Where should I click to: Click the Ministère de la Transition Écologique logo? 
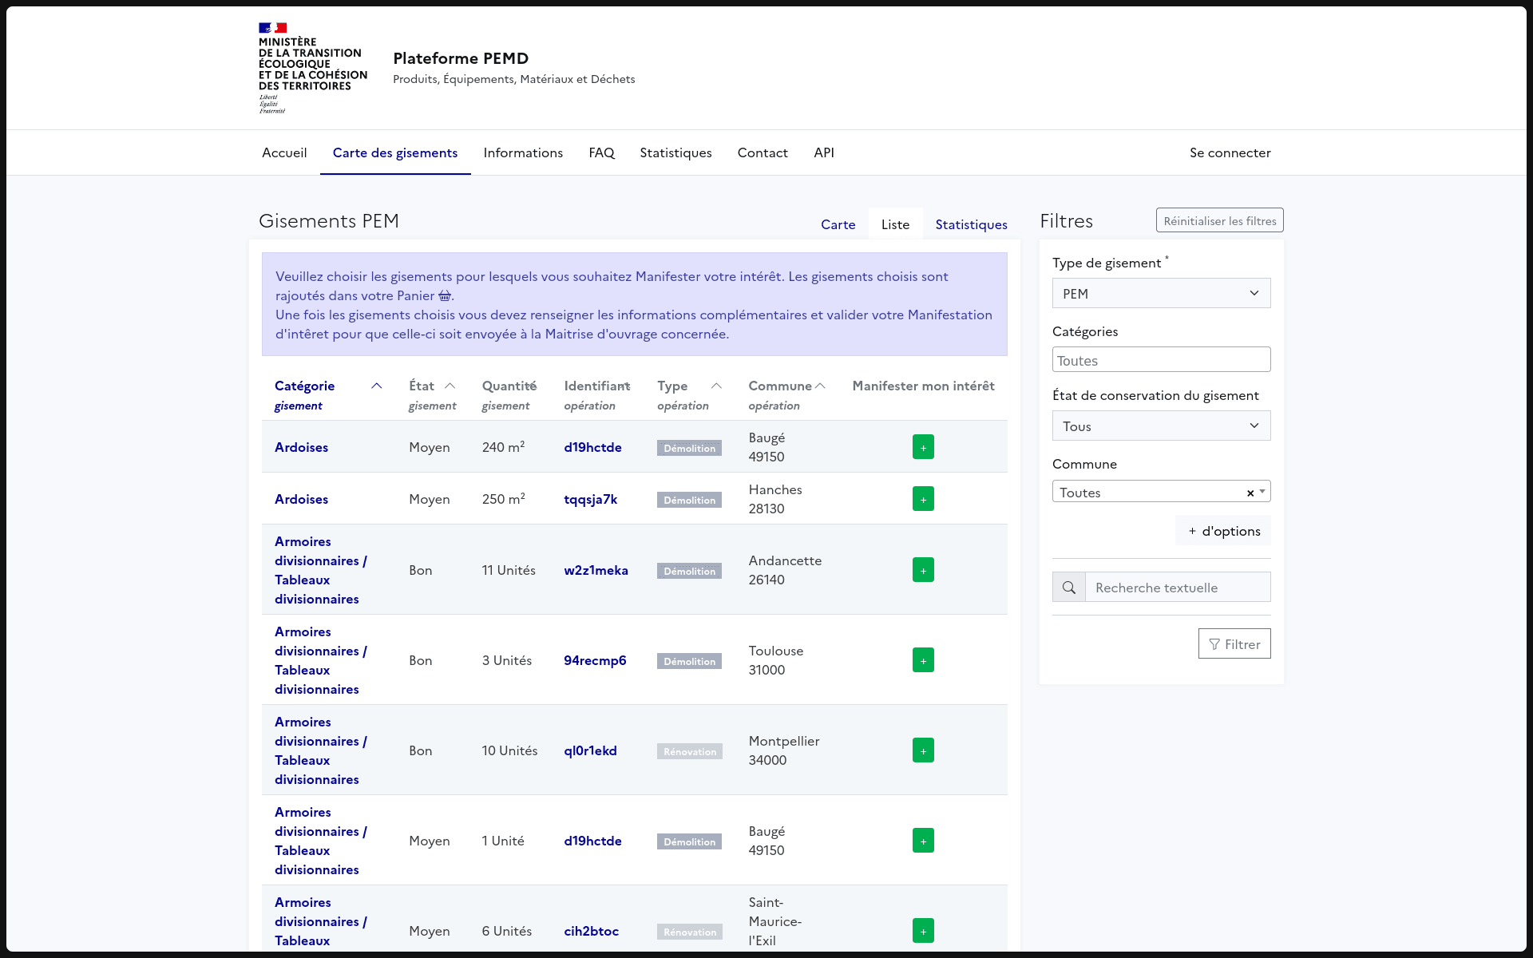(313, 68)
